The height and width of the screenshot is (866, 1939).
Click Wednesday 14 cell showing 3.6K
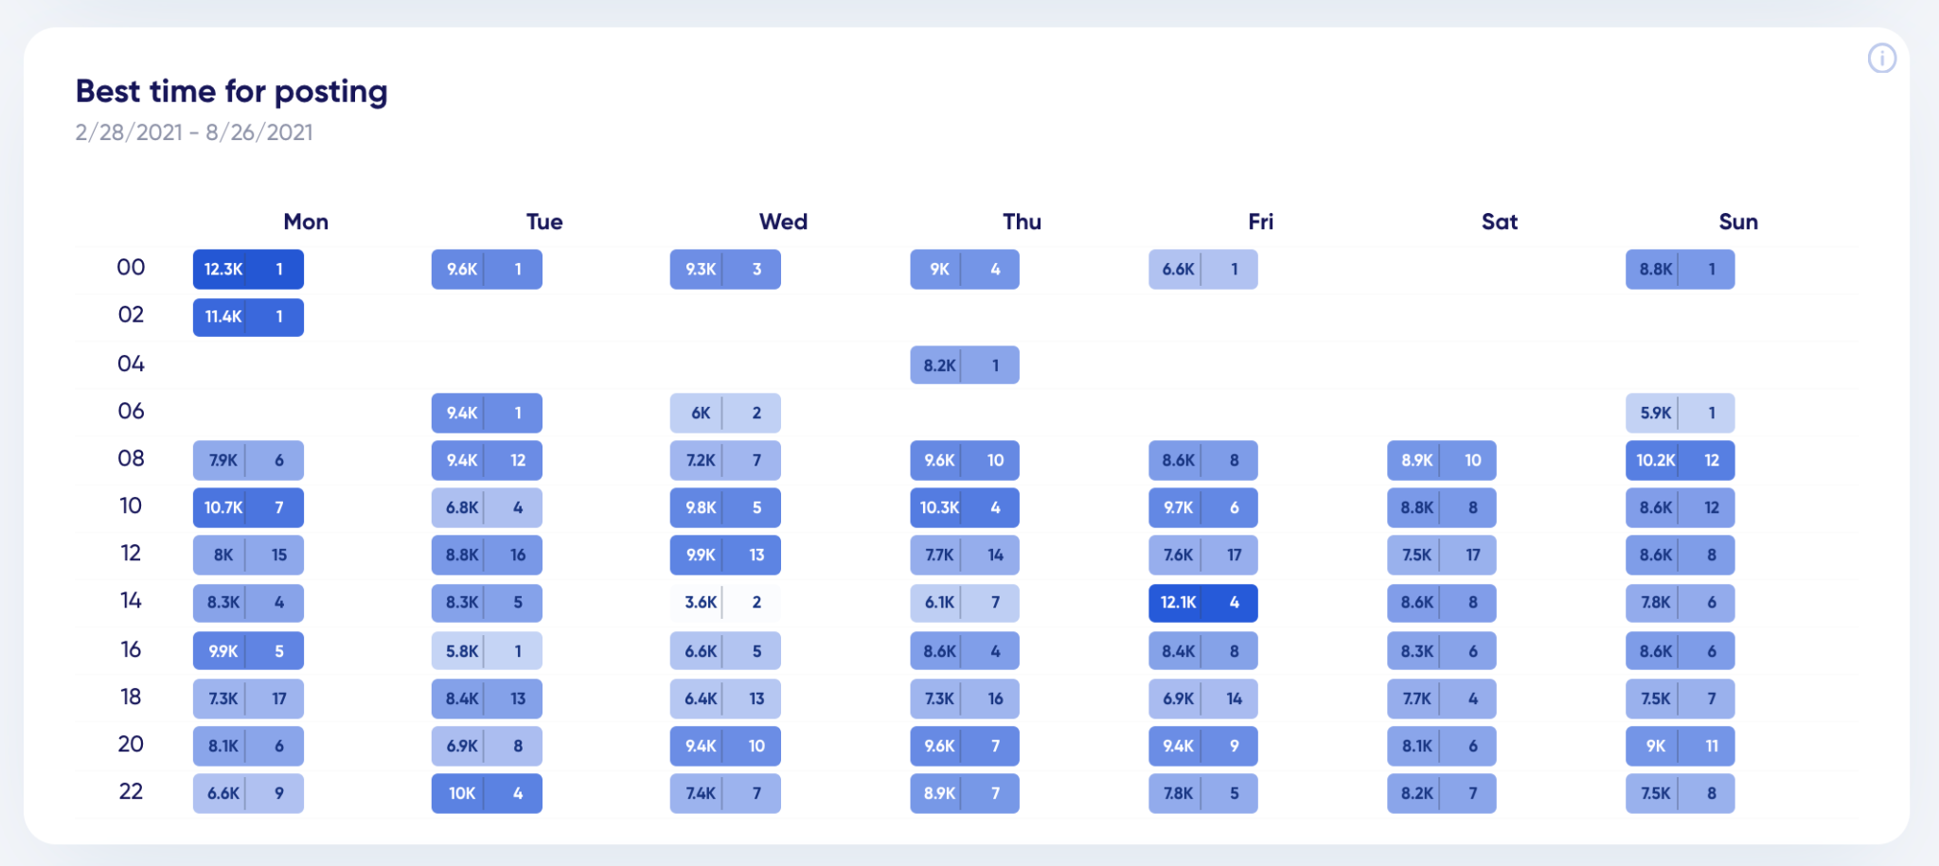(725, 603)
